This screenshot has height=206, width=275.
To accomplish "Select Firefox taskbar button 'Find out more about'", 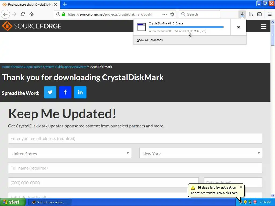I will click(x=50, y=202).
